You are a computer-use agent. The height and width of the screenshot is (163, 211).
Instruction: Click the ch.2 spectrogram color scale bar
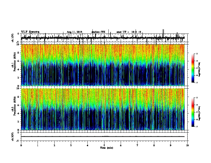(193, 112)
